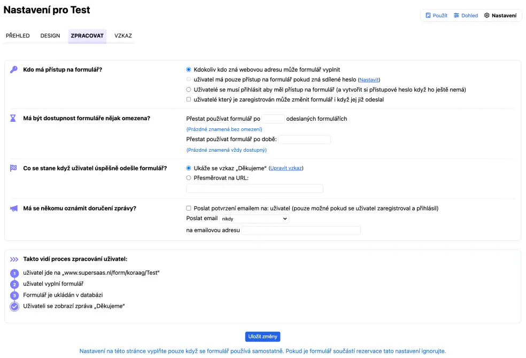Open the VZKAZ tab
The width and height of the screenshot is (526, 358).
(123, 36)
